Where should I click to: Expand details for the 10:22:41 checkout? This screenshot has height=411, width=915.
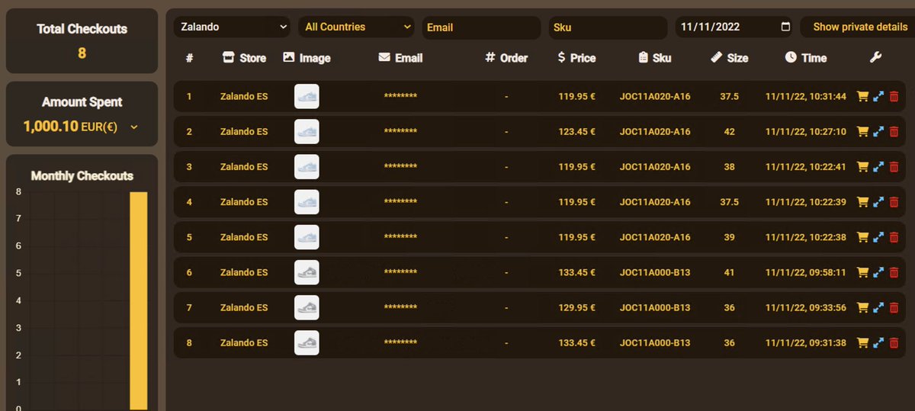[x=878, y=167]
